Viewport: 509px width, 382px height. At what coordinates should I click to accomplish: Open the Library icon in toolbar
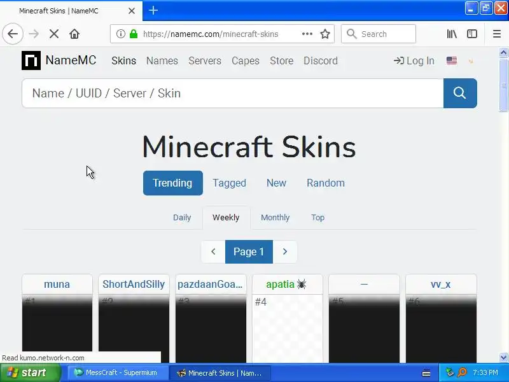452,34
